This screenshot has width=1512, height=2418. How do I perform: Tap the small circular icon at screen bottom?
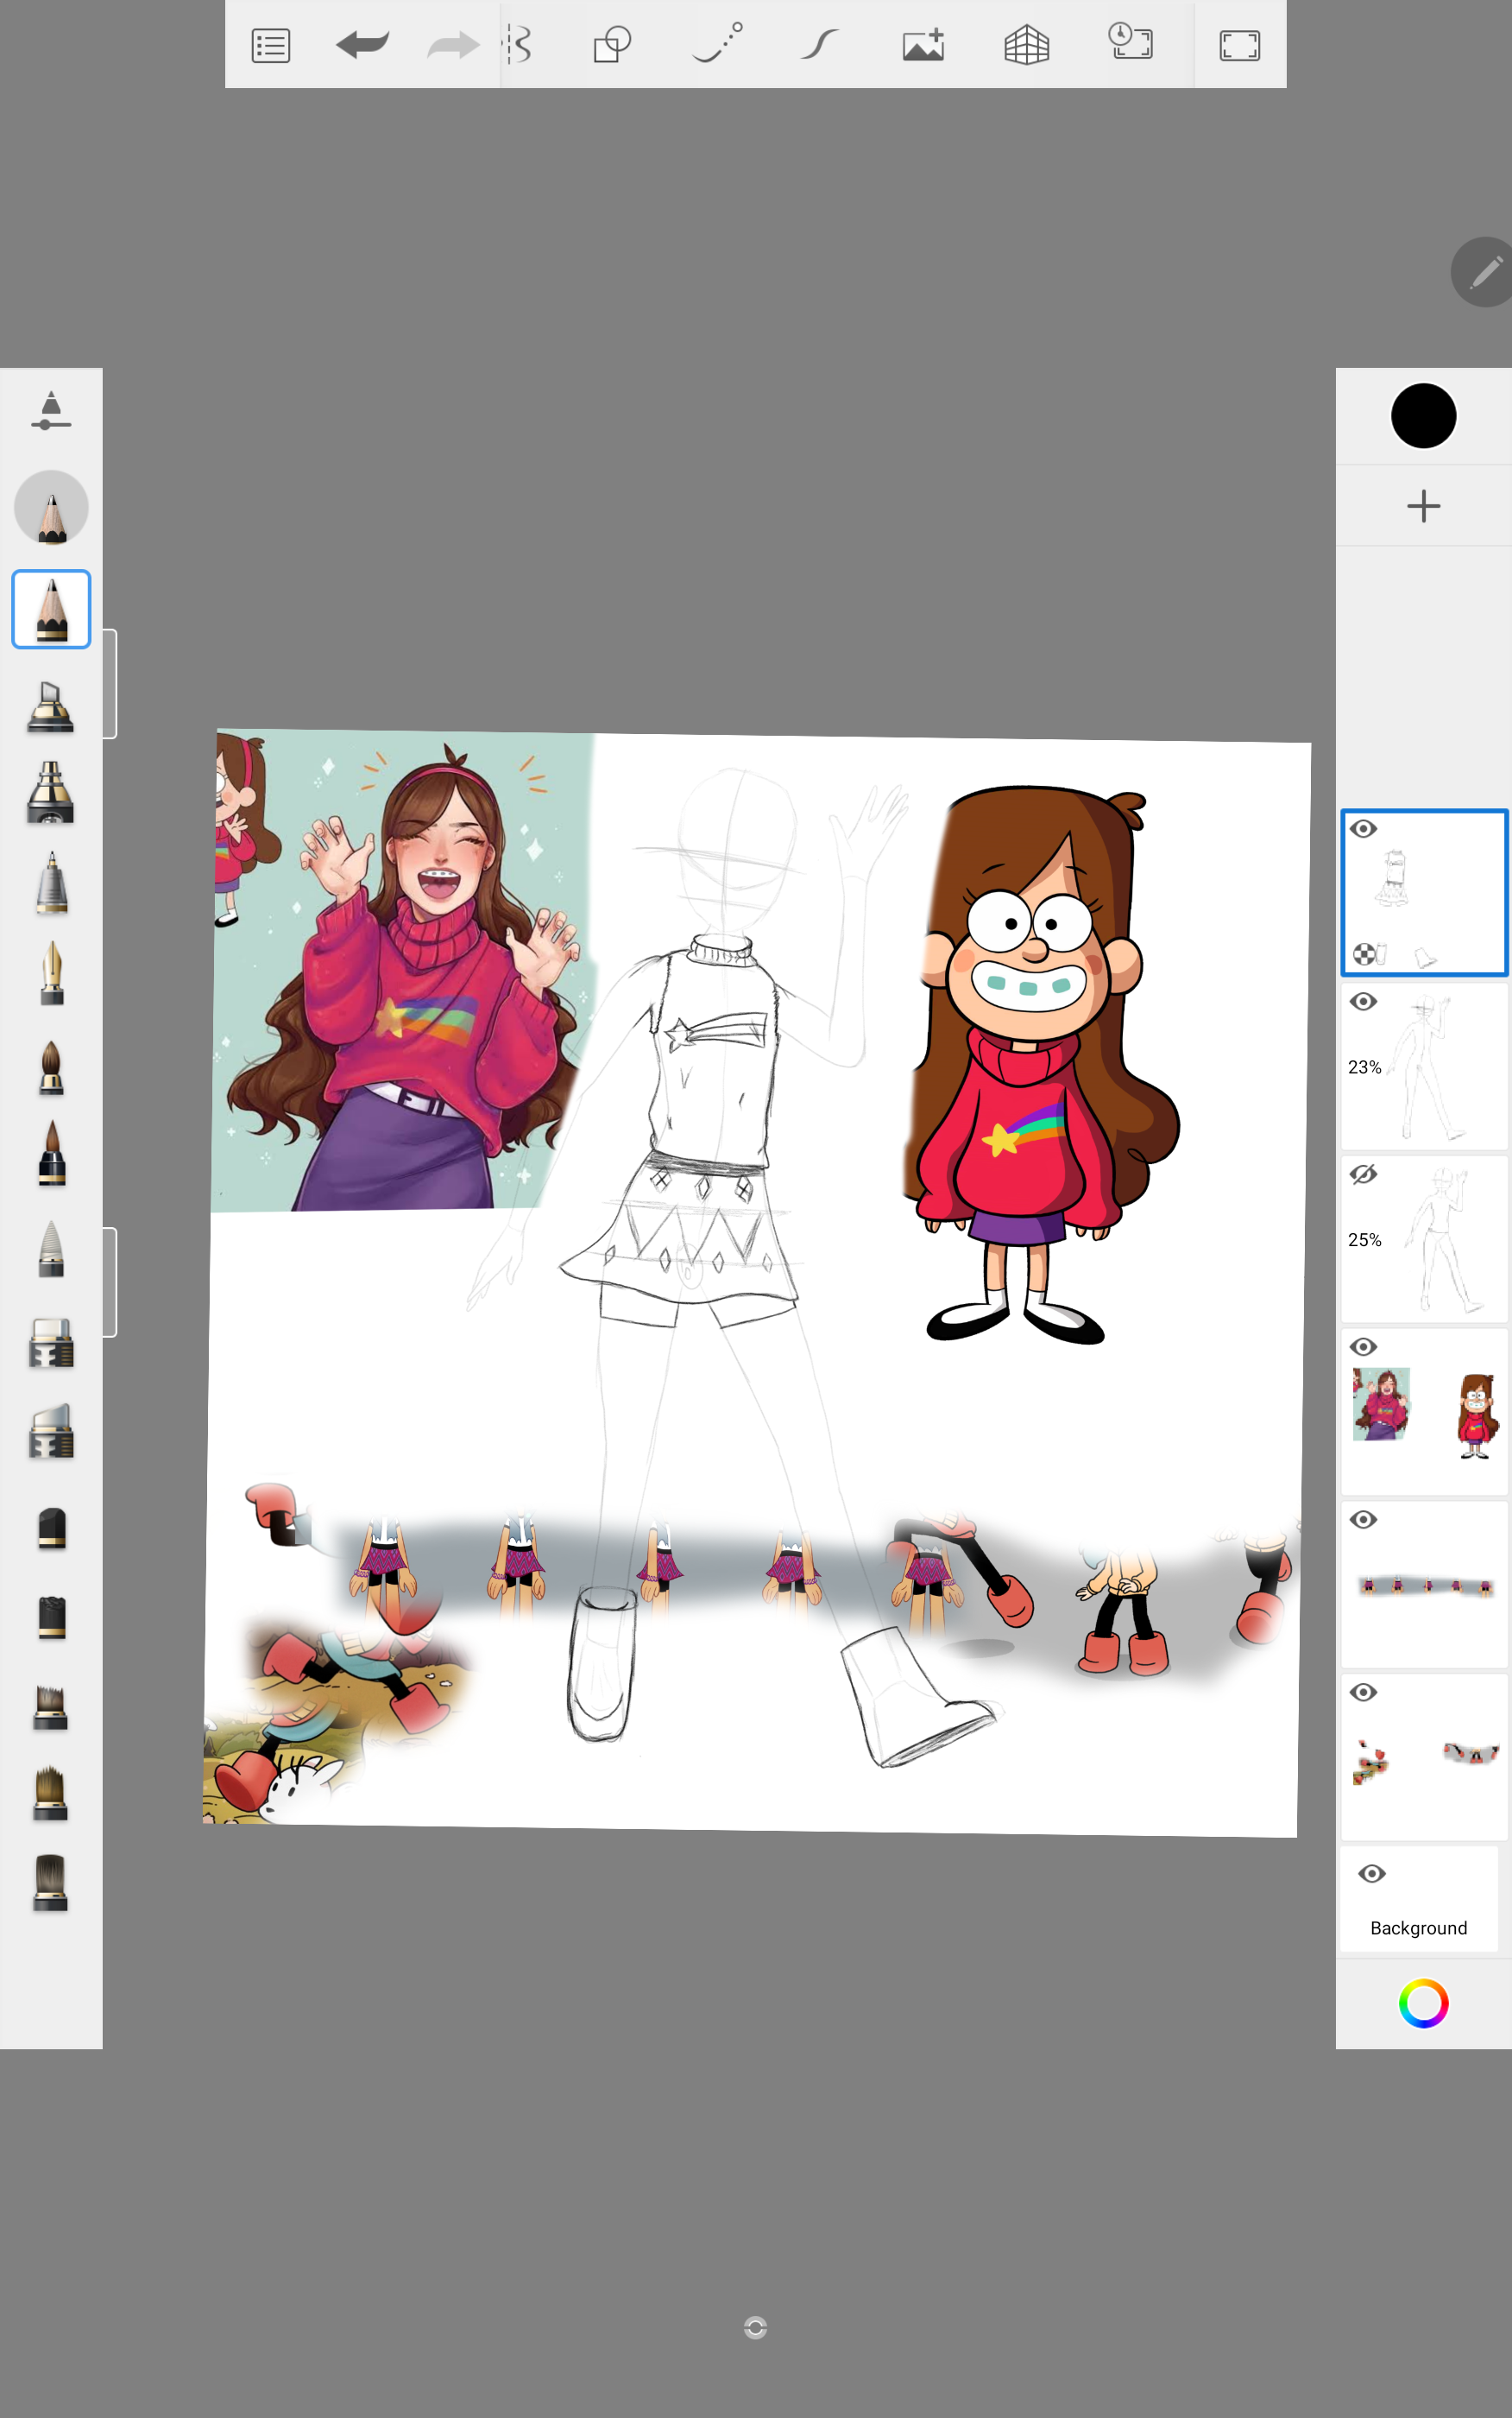coord(755,2328)
